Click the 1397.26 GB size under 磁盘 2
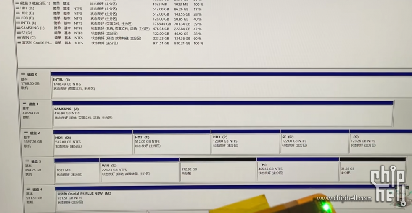Viewport: 412px width, 213px height. 33,141
